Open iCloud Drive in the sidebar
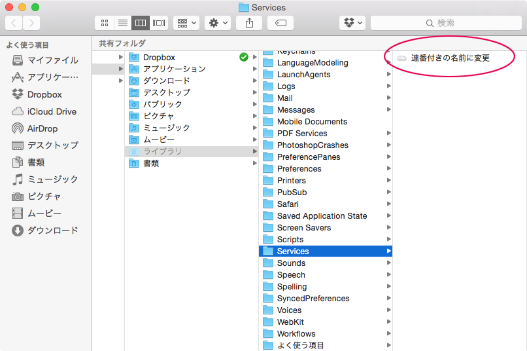 click(x=44, y=111)
